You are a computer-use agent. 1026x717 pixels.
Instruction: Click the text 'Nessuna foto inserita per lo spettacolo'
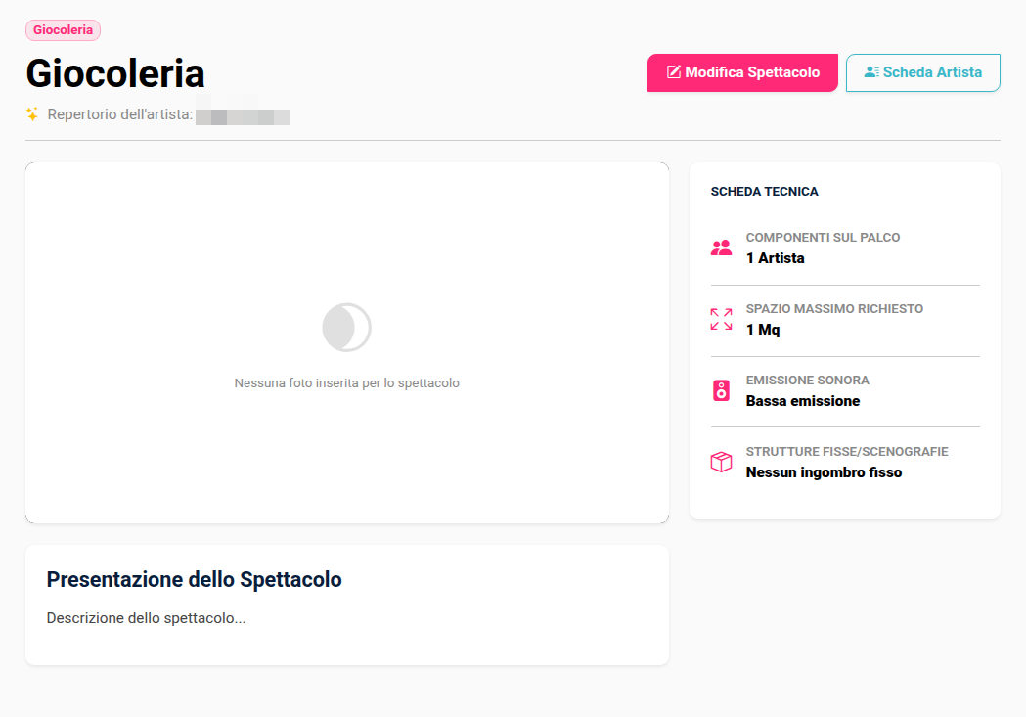[x=347, y=383]
